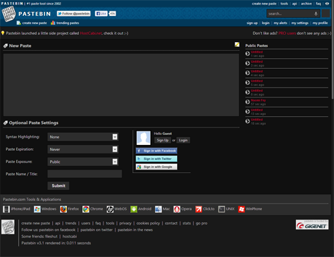Click inside the New Paste text area
334x257 pixels.
point(121,85)
